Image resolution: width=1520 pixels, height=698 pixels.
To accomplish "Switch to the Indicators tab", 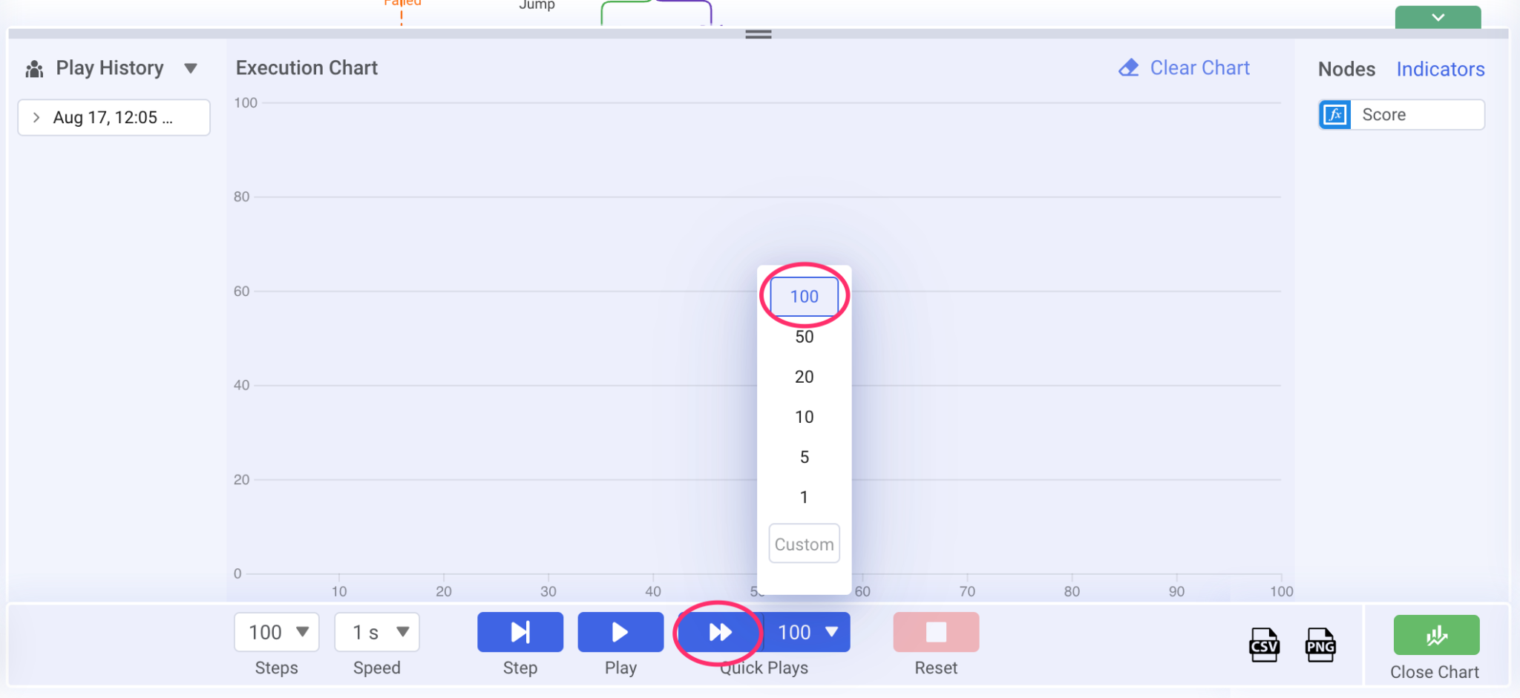I will click(x=1439, y=68).
